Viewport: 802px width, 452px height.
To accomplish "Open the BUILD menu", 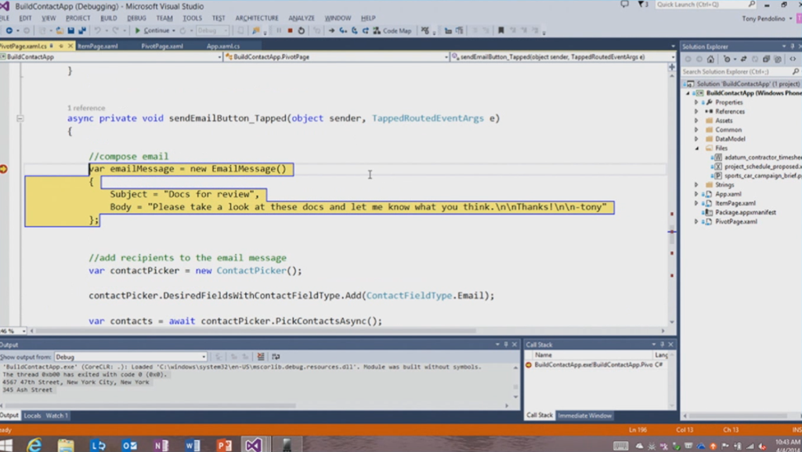I will 108,18.
